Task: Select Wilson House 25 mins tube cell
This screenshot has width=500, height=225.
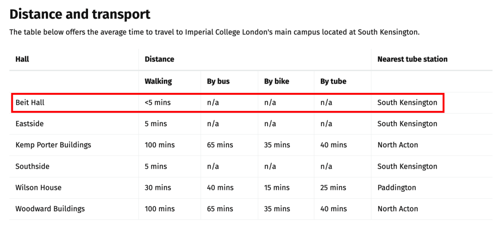Action: click(x=333, y=188)
